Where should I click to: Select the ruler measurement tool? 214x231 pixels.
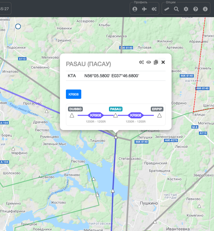(x=167, y=9)
